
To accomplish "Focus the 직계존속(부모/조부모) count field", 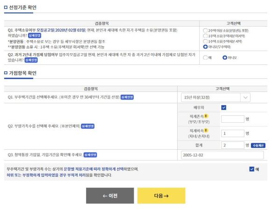I will click(233, 119).
